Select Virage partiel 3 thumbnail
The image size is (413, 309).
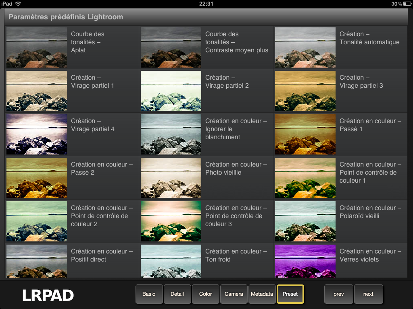tap(305, 91)
